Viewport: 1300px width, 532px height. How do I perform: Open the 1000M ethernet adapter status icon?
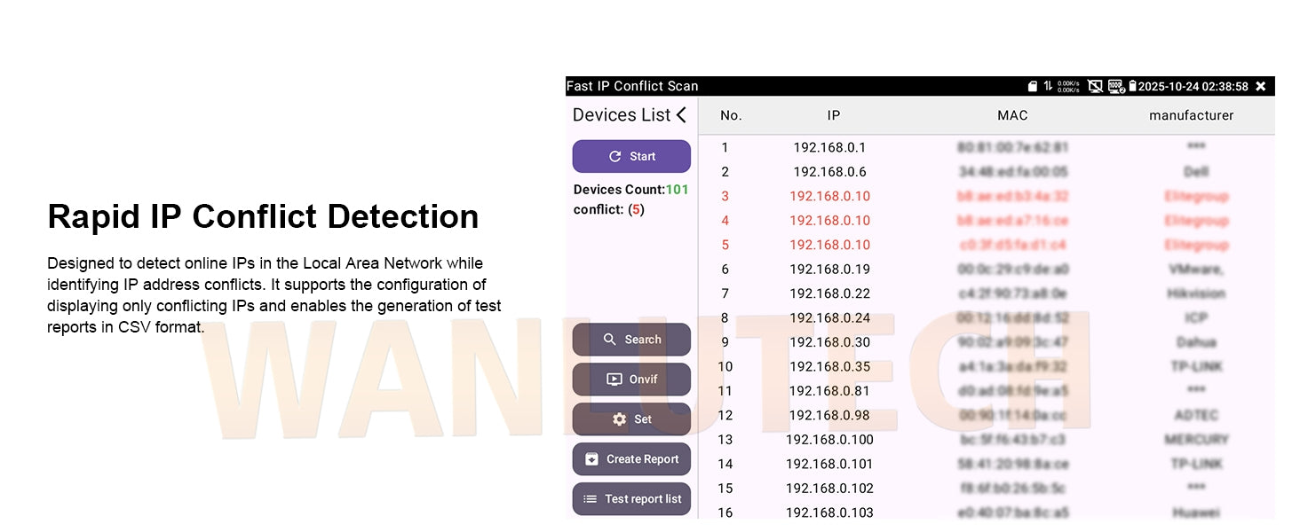[x=1115, y=86]
